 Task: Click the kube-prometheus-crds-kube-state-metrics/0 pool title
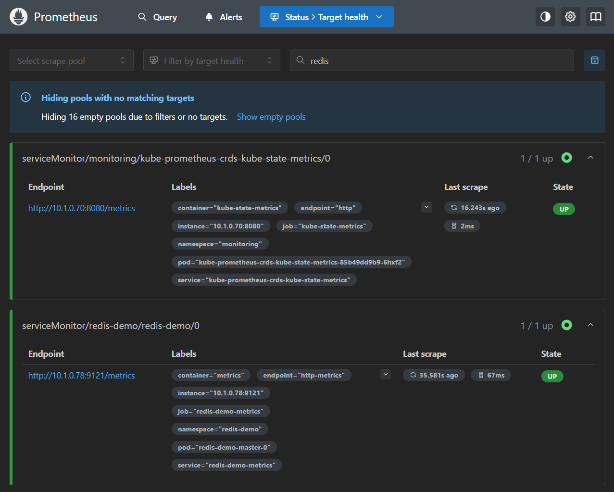click(x=176, y=158)
